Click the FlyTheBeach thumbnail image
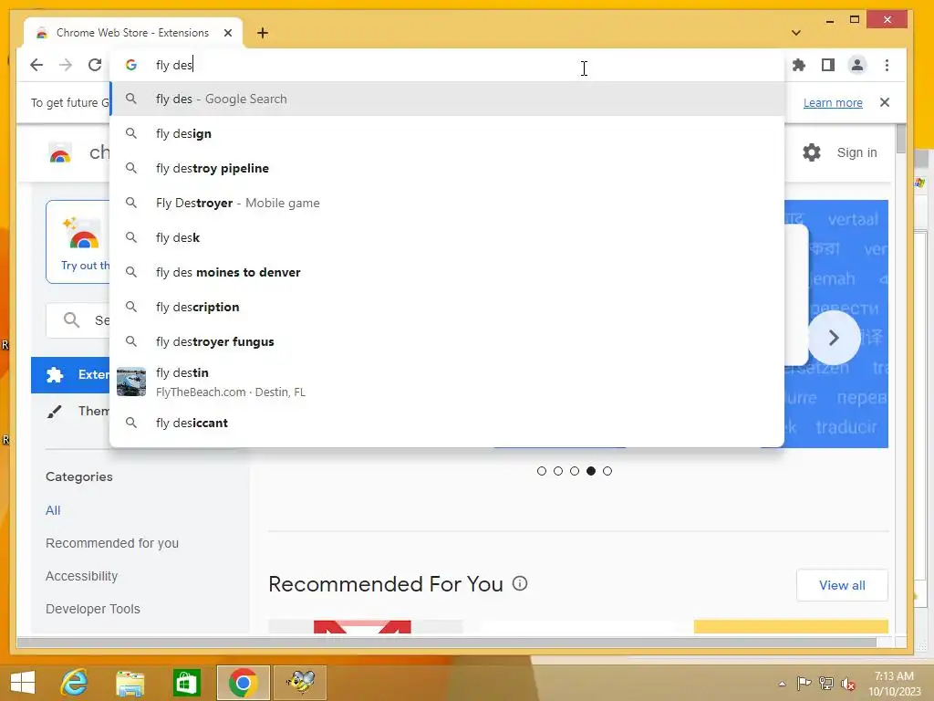934x701 pixels. pyautogui.click(x=131, y=382)
